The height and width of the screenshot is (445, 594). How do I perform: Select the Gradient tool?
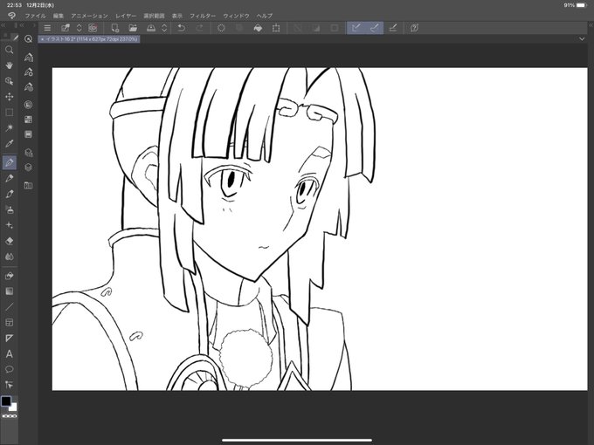click(x=10, y=291)
